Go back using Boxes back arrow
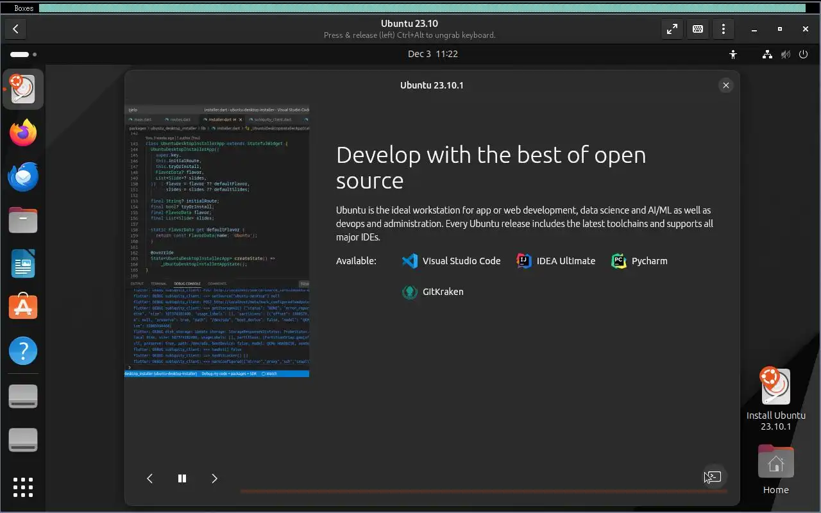821x513 pixels. [15, 29]
